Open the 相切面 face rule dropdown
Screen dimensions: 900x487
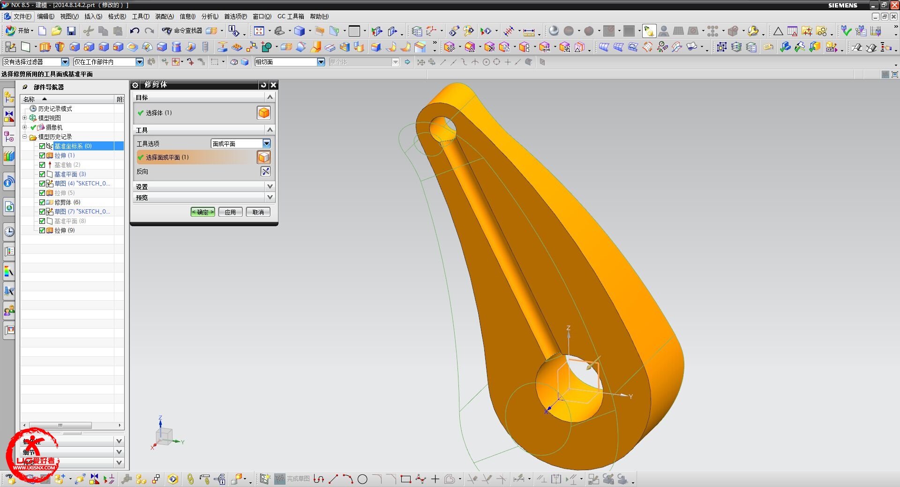[x=290, y=62]
